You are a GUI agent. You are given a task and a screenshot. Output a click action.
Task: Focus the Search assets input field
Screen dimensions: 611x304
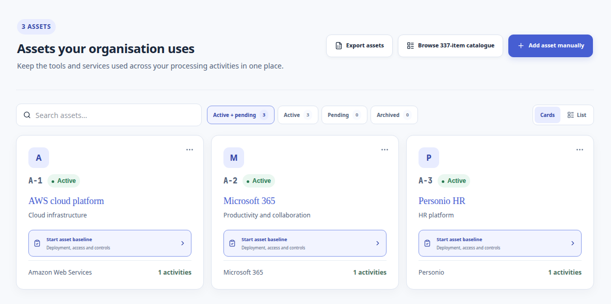click(x=109, y=115)
